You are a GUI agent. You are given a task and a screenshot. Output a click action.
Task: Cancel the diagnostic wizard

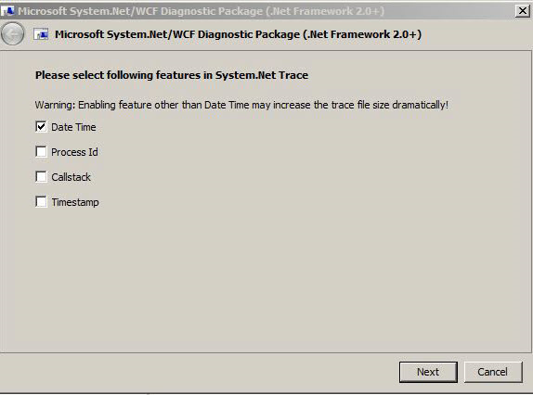tap(493, 372)
